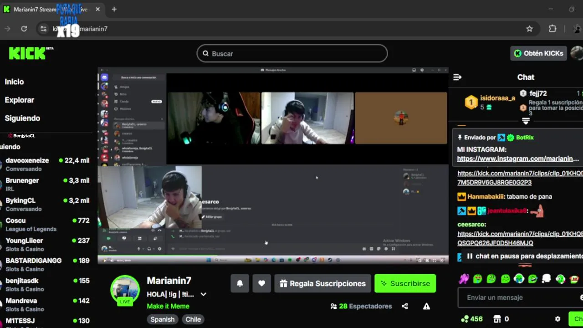Click the gift icon in Regala Suscripciones
Screen dimensions: 583x328
pos(283,283)
